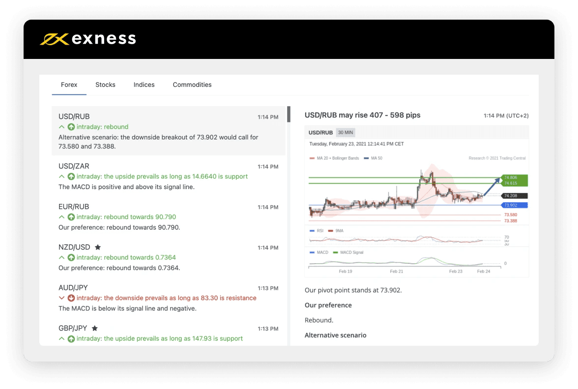
Task: Expand the USD/RUB chevron
Action: tap(61, 127)
